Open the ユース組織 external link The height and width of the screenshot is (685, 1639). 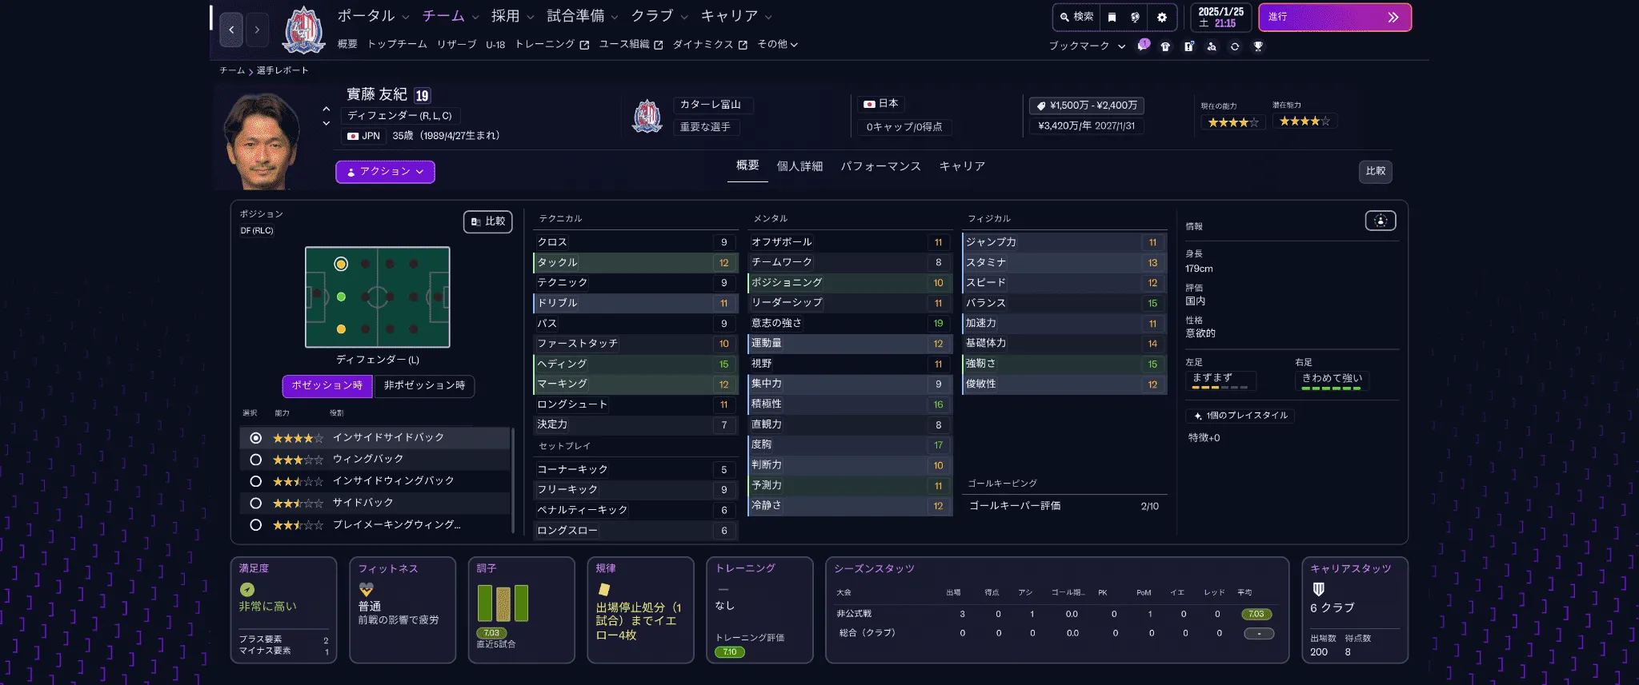(x=631, y=45)
